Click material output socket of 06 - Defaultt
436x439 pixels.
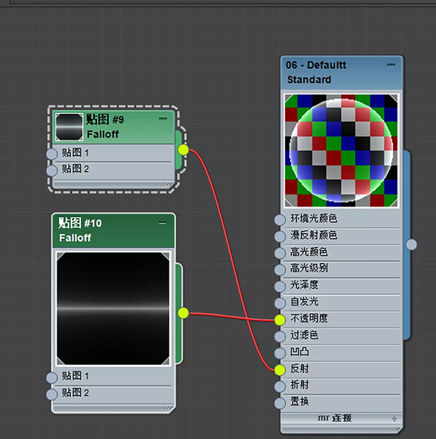click(x=411, y=244)
